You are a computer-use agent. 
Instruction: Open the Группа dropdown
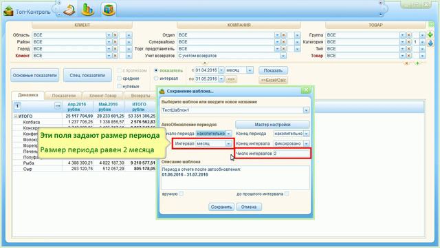click(x=403, y=35)
